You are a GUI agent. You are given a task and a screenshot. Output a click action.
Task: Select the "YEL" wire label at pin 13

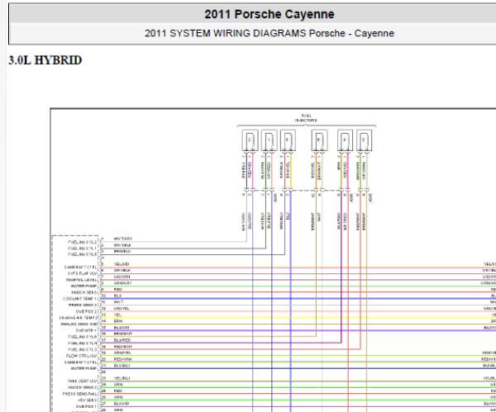click(117, 315)
